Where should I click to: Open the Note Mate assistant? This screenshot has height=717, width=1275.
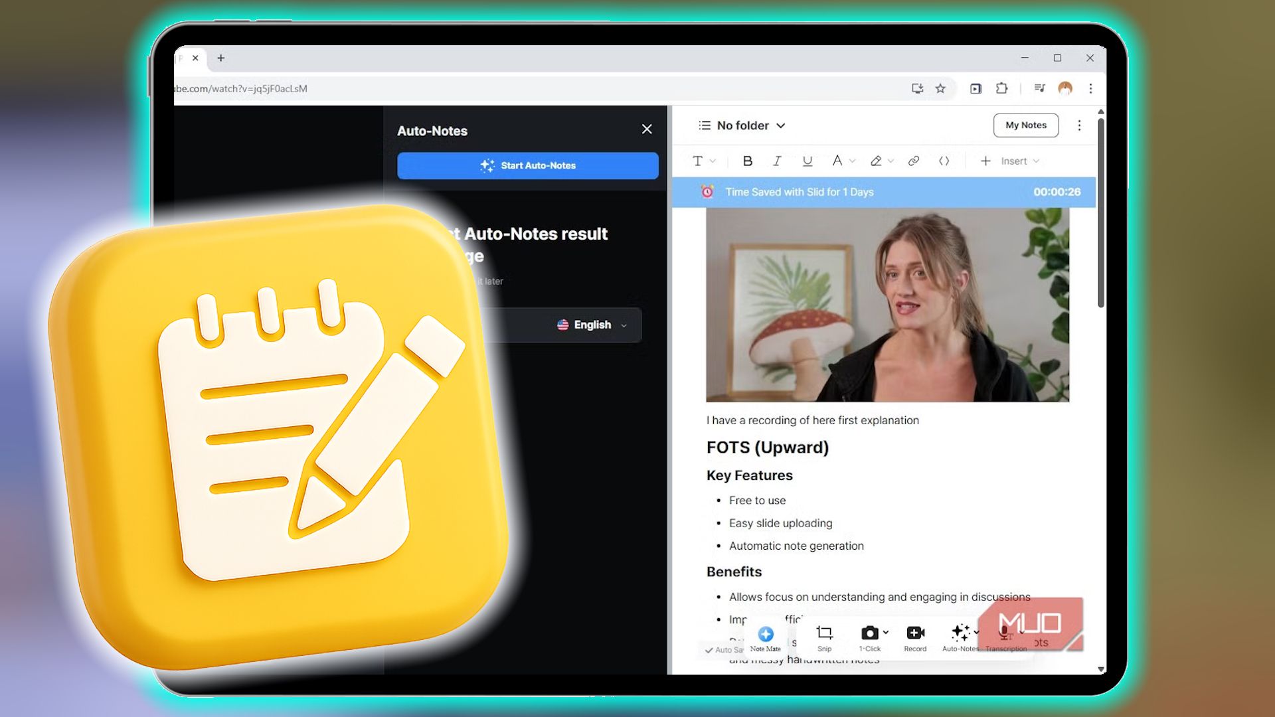click(x=765, y=636)
